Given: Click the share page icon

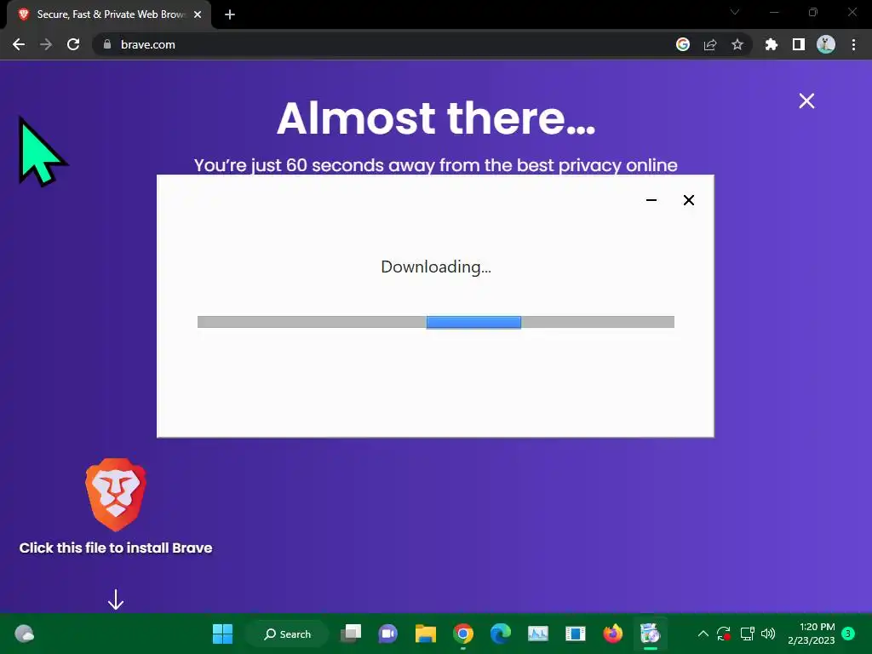Looking at the screenshot, I should [x=710, y=44].
